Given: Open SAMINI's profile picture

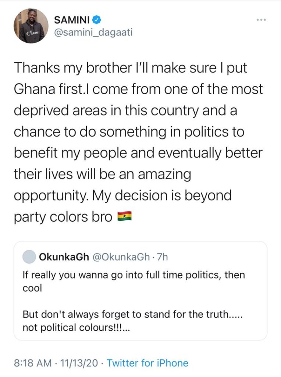Looking at the screenshot, I should 31,26.
